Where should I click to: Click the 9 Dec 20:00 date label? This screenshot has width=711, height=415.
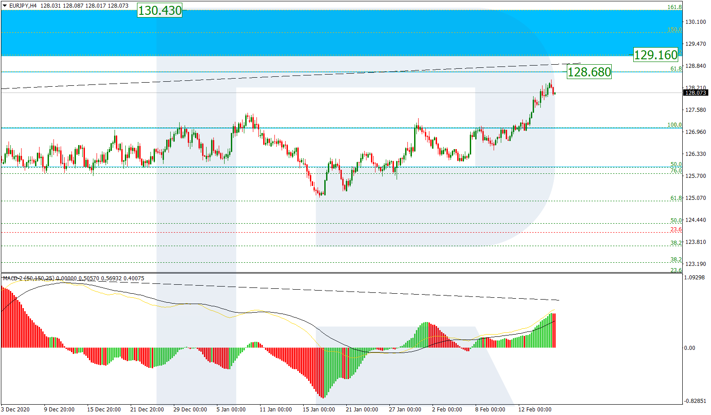click(59, 410)
